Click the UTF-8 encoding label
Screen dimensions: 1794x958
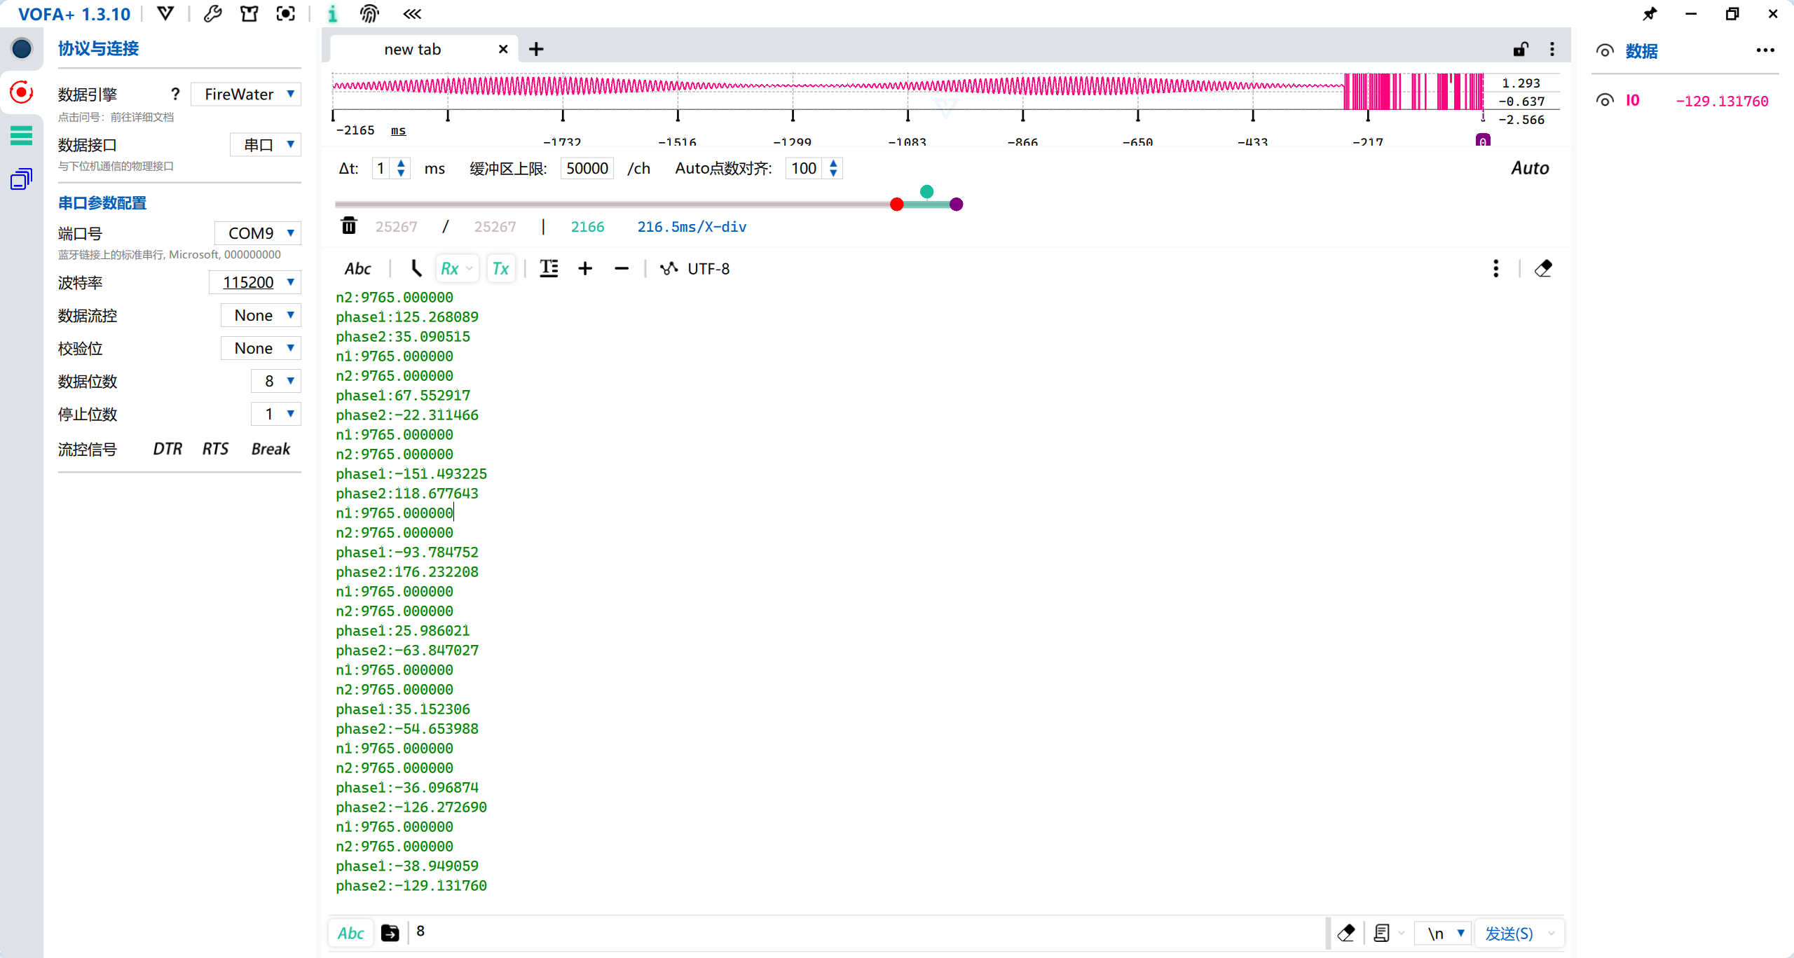pos(708,269)
